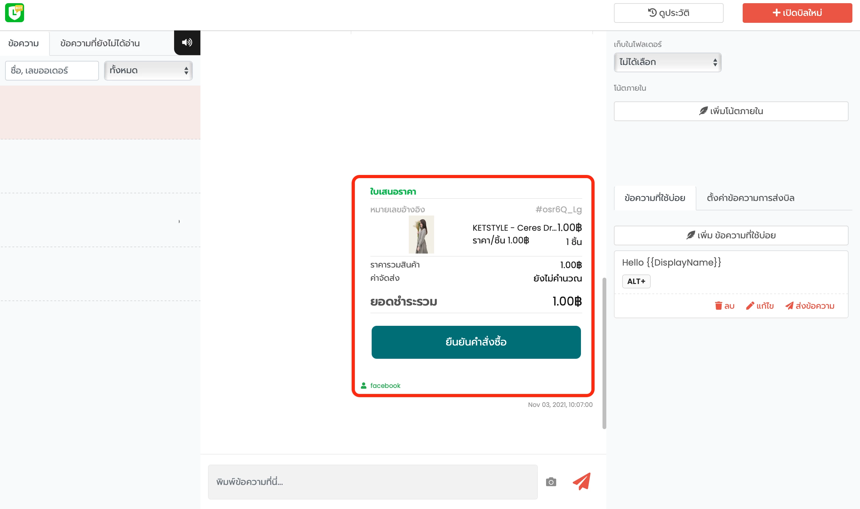Select the highlighted pink conversation row

(x=100, y=113)
